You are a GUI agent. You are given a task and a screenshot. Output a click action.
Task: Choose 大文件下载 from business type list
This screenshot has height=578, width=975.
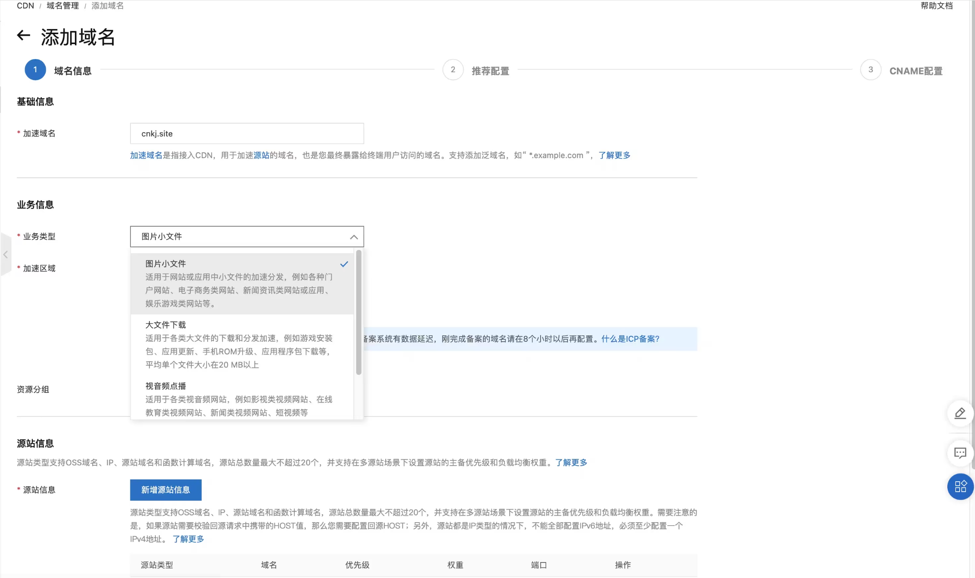coord(241,344)
